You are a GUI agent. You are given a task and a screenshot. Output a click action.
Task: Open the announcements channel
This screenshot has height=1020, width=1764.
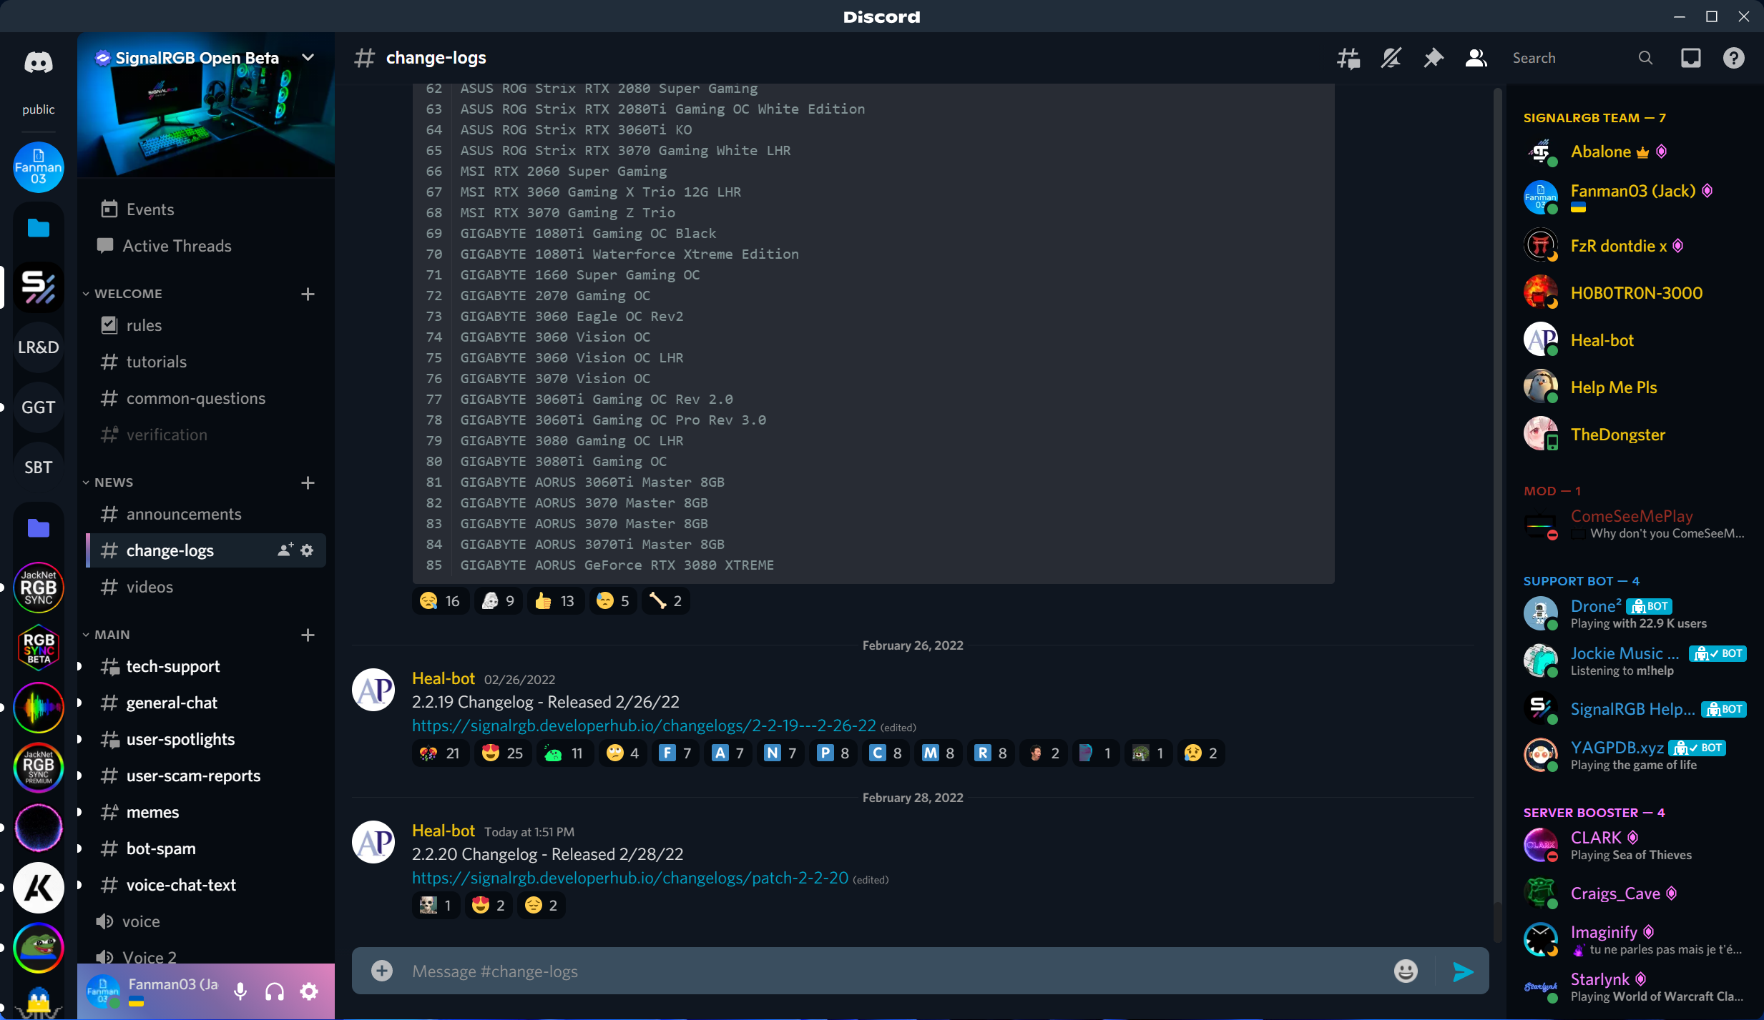click(184, 513)
